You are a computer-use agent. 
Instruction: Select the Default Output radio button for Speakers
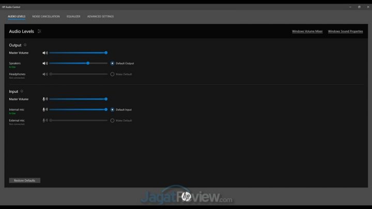click(112, 63)
